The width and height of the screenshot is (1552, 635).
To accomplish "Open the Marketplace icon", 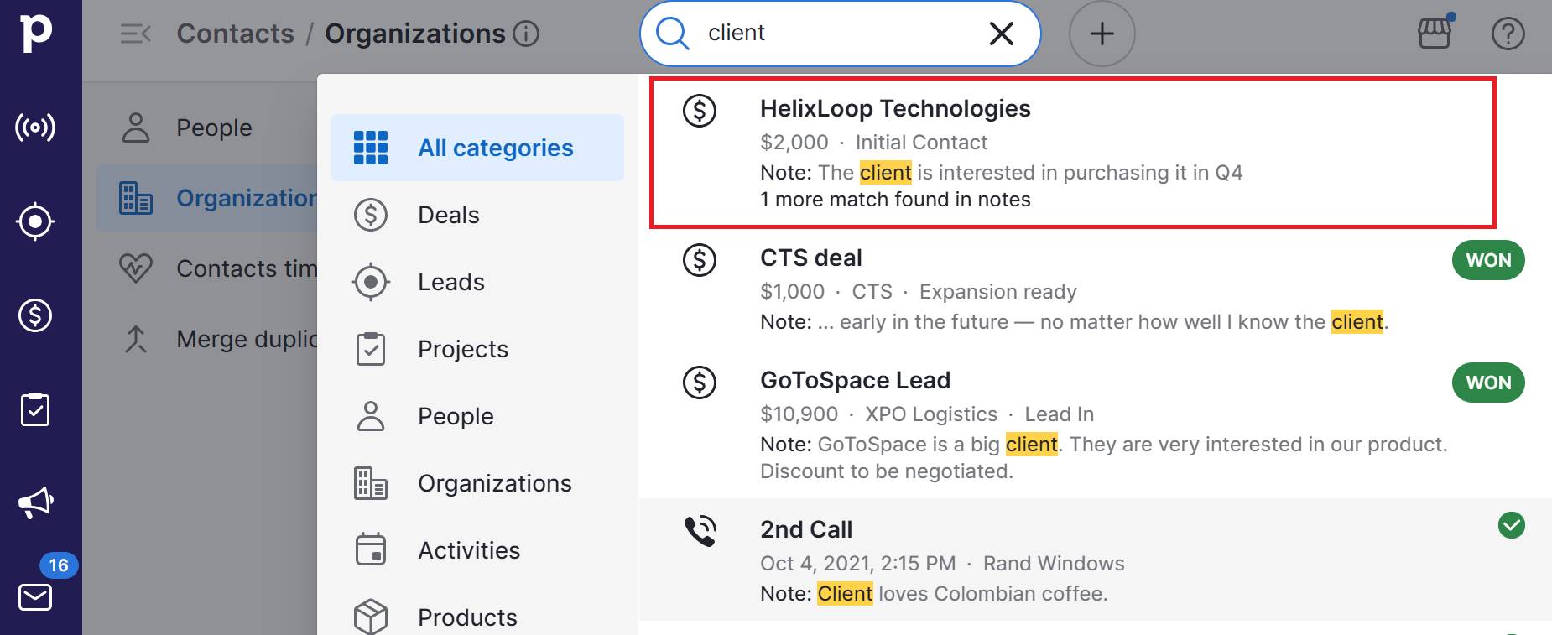I will [x=1435, y=32].
